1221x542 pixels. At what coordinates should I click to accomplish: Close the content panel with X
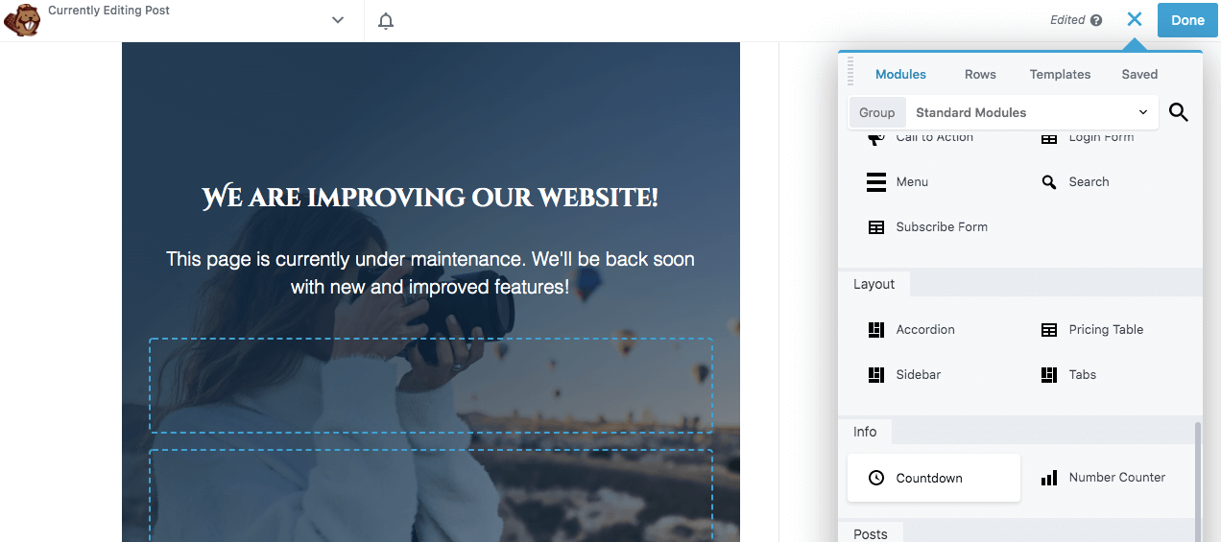[1135, 19]
